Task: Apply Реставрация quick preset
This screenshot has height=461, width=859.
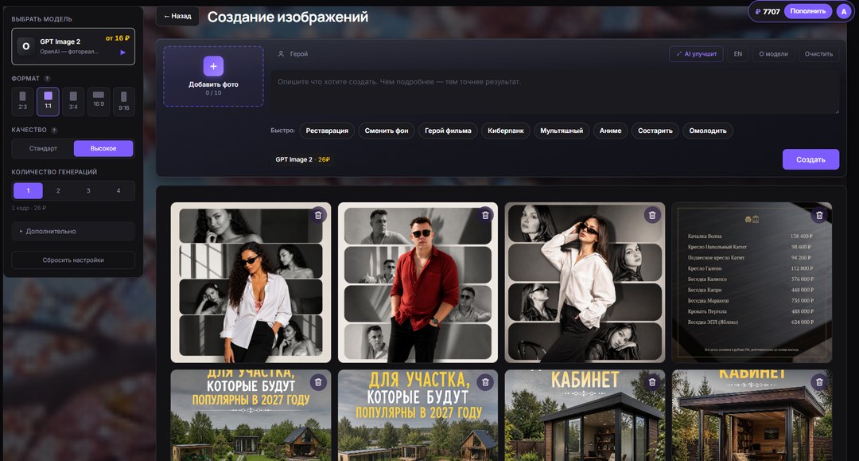Action: point(327,131)
